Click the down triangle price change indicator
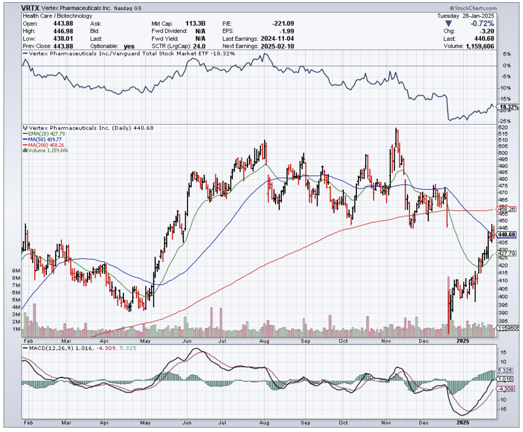The width and height of the screenshot is (523, 432). point(448,23)
